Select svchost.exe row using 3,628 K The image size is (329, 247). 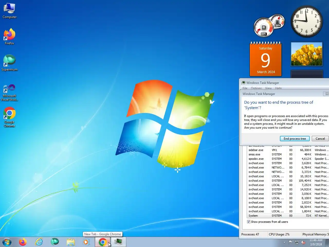[288, 163]
